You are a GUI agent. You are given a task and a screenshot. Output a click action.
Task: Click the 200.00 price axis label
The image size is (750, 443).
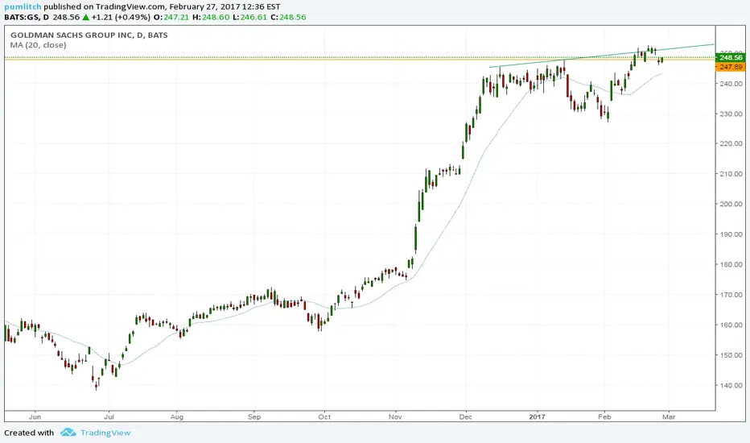[731, 204]
